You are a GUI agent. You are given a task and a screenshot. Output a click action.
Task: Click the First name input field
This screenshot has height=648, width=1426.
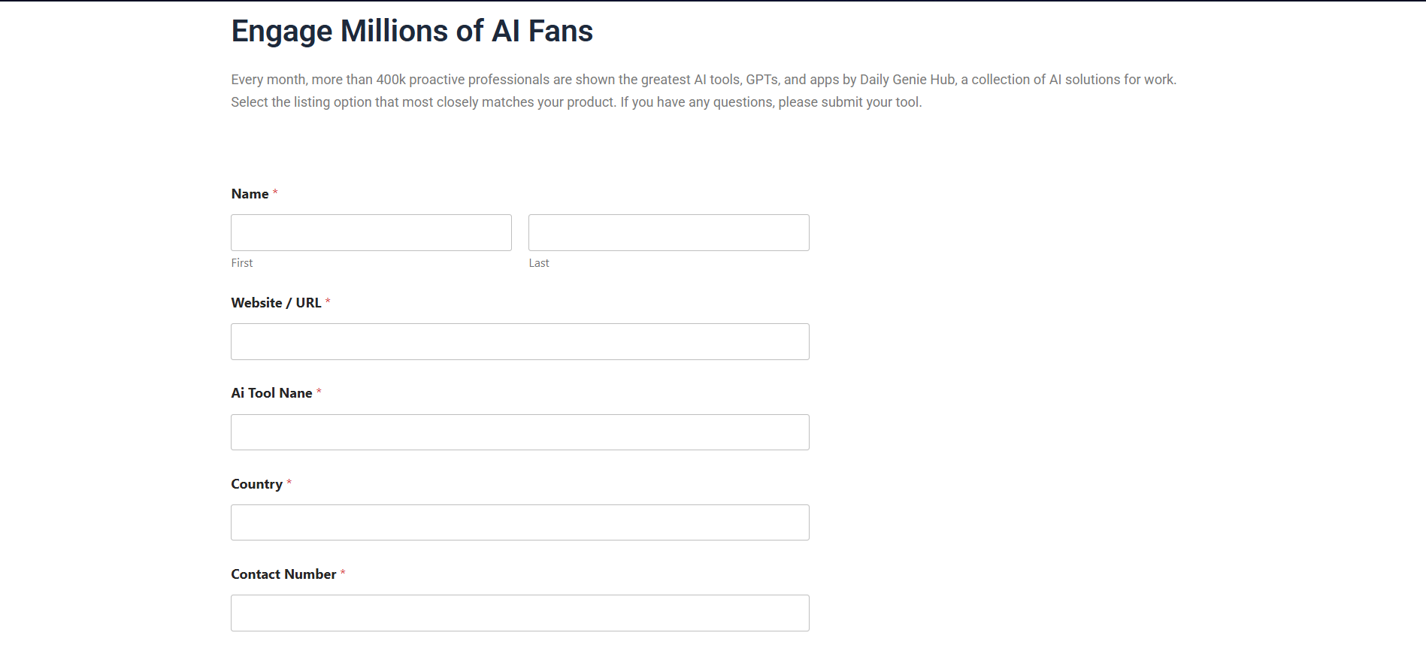click(x=371, y=232)
